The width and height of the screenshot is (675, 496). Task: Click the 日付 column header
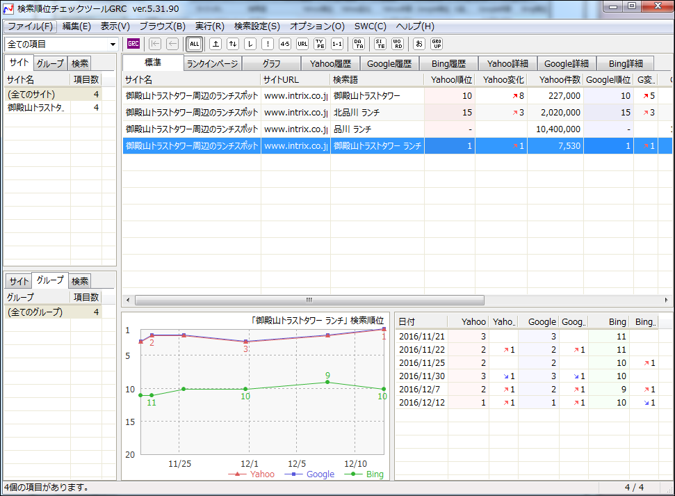[422, 322]
